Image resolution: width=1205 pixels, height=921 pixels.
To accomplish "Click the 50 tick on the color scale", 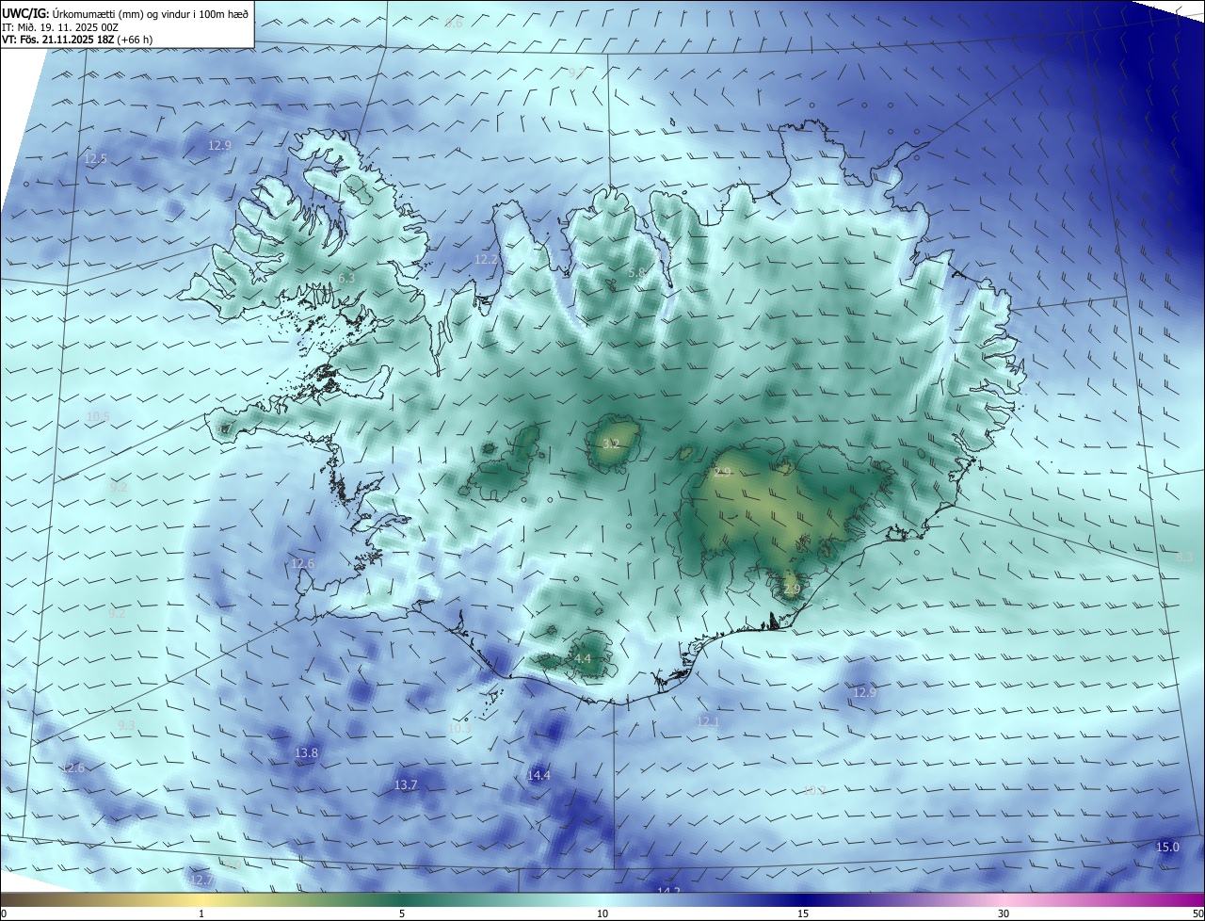I will [1197, 913].
